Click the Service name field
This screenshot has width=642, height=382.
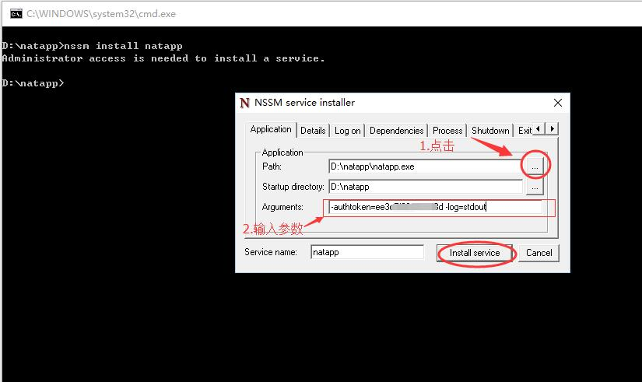[x=367, y=252]
